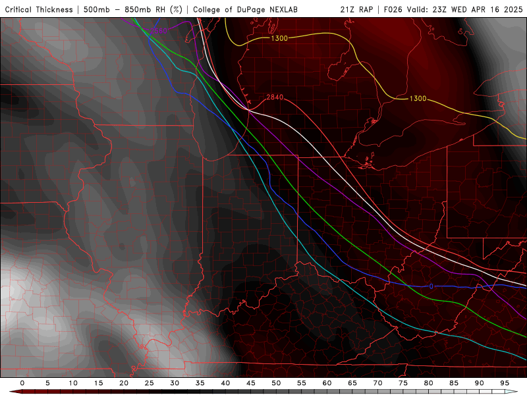Click the blue "0" contour label on the map

tap(431, 286)
